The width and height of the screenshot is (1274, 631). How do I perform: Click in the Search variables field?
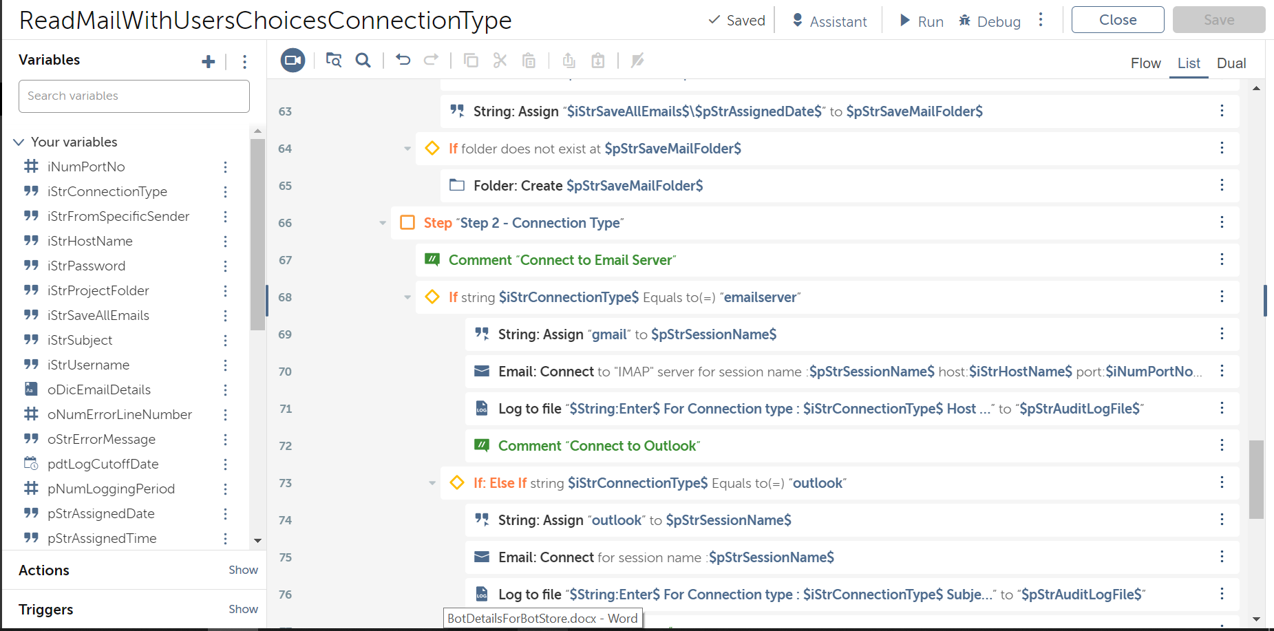[x=134, y=96]
